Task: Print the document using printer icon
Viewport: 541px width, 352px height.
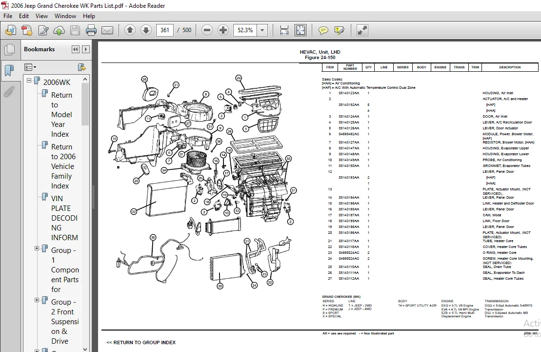Action: click(91, 30)
